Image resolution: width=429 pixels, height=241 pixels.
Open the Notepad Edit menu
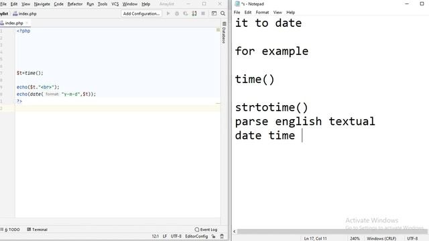pos(248,12)
